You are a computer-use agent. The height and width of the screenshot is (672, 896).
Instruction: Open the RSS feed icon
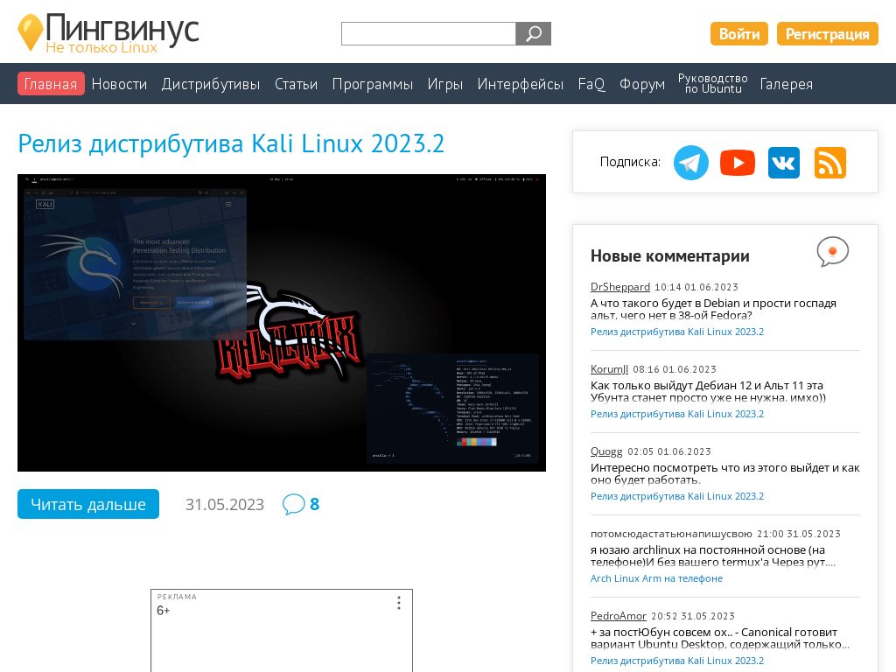point(829,163)
